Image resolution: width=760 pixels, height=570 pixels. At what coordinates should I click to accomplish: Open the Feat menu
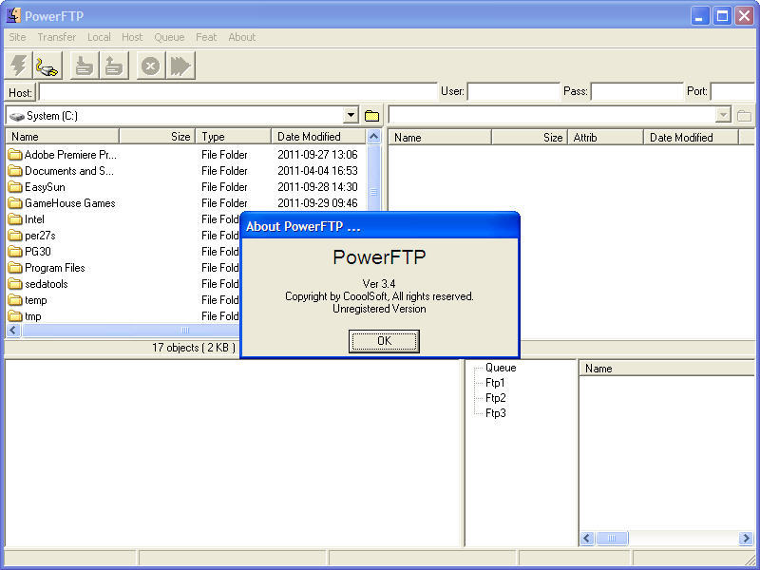click(x=206, y=37)
